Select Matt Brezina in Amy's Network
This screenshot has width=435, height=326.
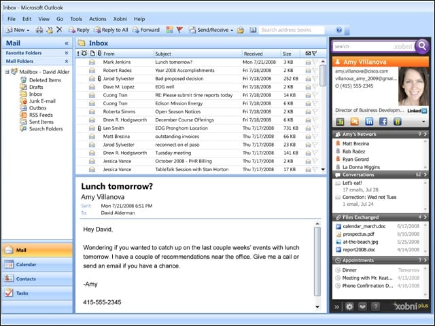355,143
